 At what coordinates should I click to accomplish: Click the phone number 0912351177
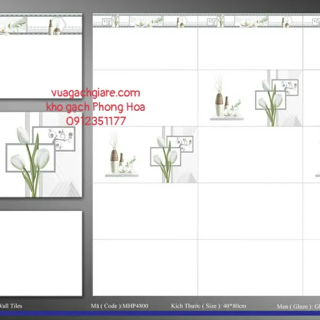pos(96,121)
